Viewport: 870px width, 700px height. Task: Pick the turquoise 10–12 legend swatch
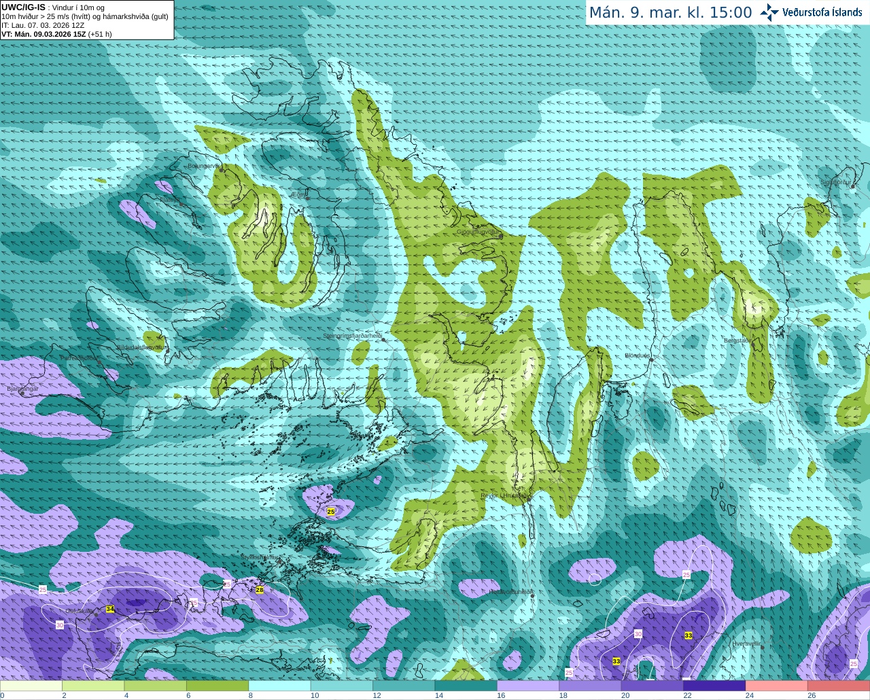342,686
